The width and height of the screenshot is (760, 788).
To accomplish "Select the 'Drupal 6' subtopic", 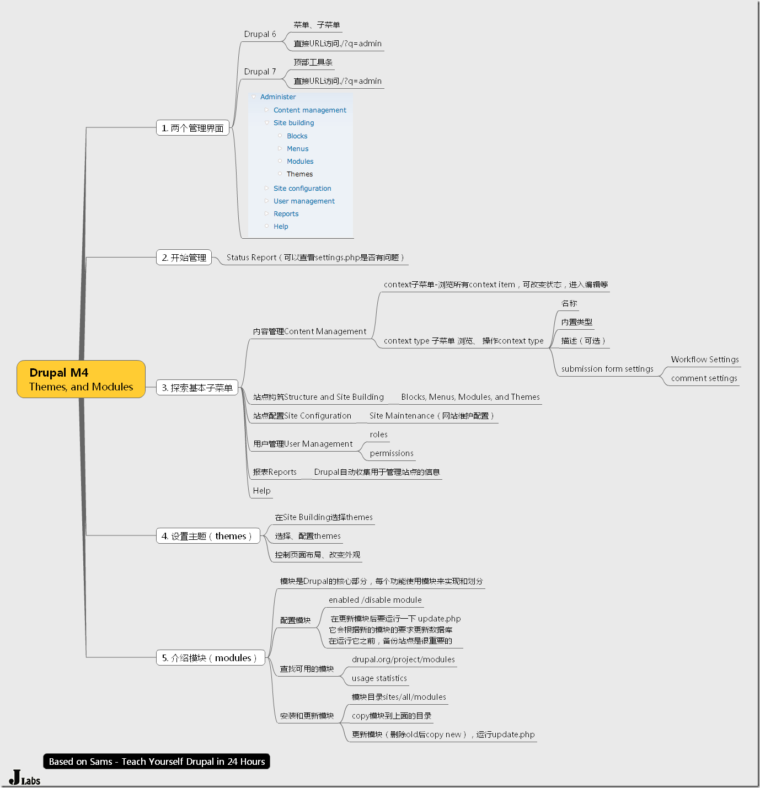I will [260, 34].
